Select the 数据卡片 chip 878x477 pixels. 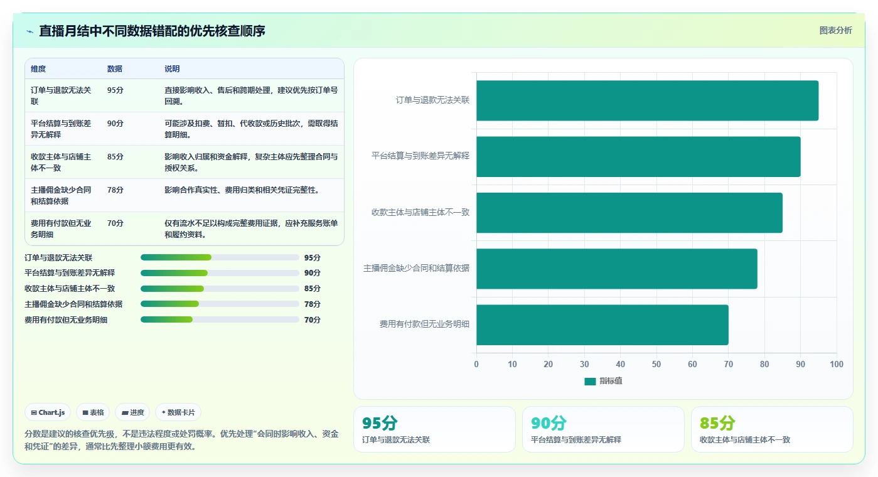(178, 412)
